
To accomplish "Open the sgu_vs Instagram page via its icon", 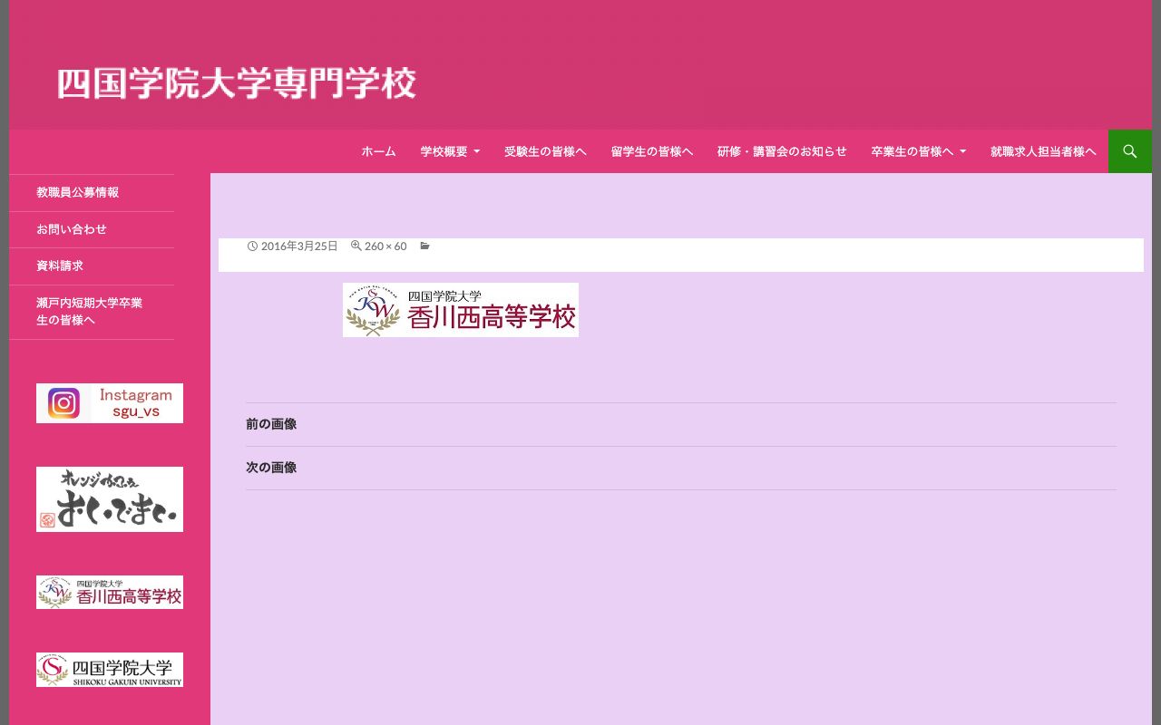I will (x=63, y=401).
